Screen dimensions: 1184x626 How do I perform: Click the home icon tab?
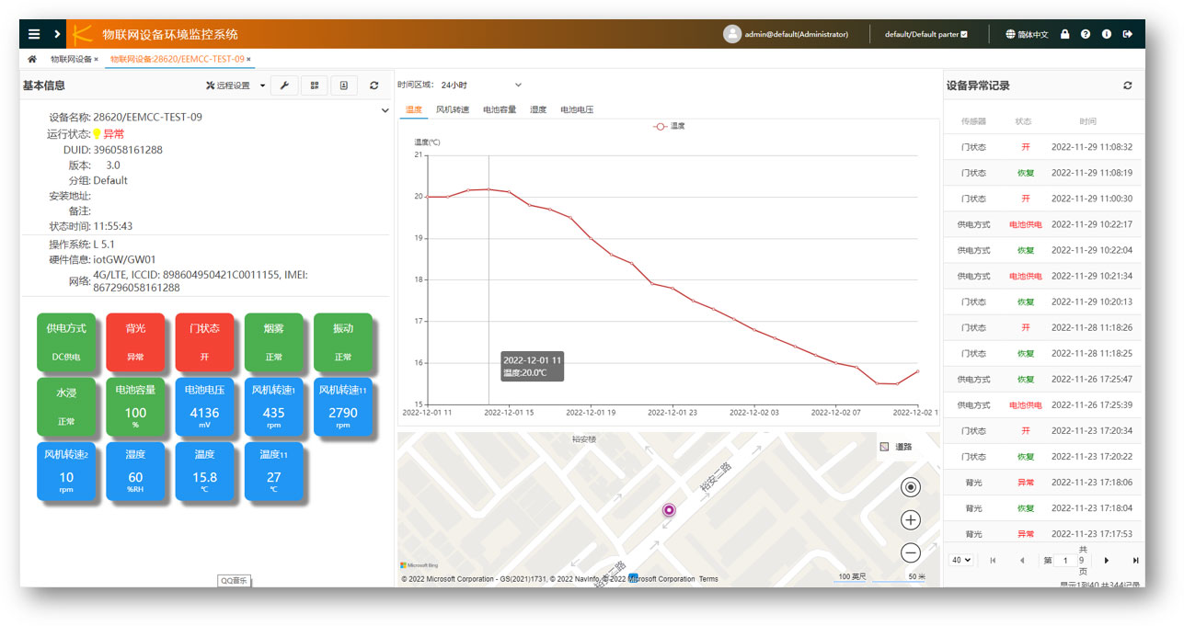pyautogui.click(x=32, y=59)
